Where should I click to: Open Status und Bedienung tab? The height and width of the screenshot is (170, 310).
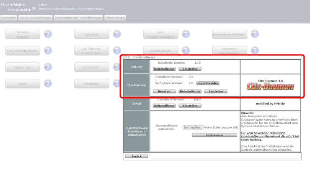coord(35,18)
